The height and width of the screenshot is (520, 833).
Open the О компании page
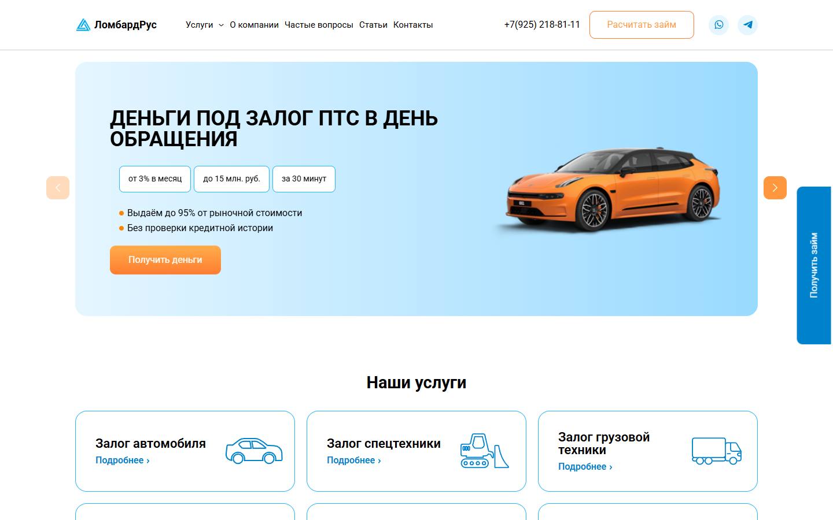[254, 25]
